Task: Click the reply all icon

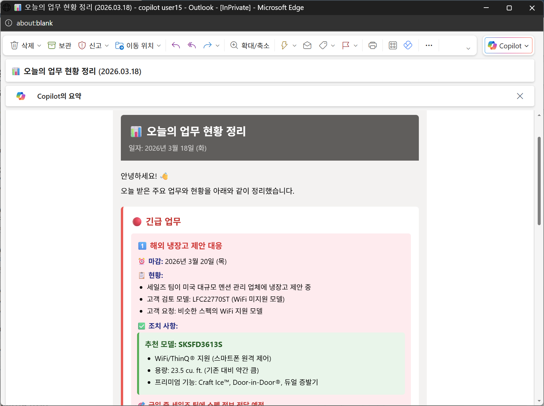Action: click(x=192, y=45)
